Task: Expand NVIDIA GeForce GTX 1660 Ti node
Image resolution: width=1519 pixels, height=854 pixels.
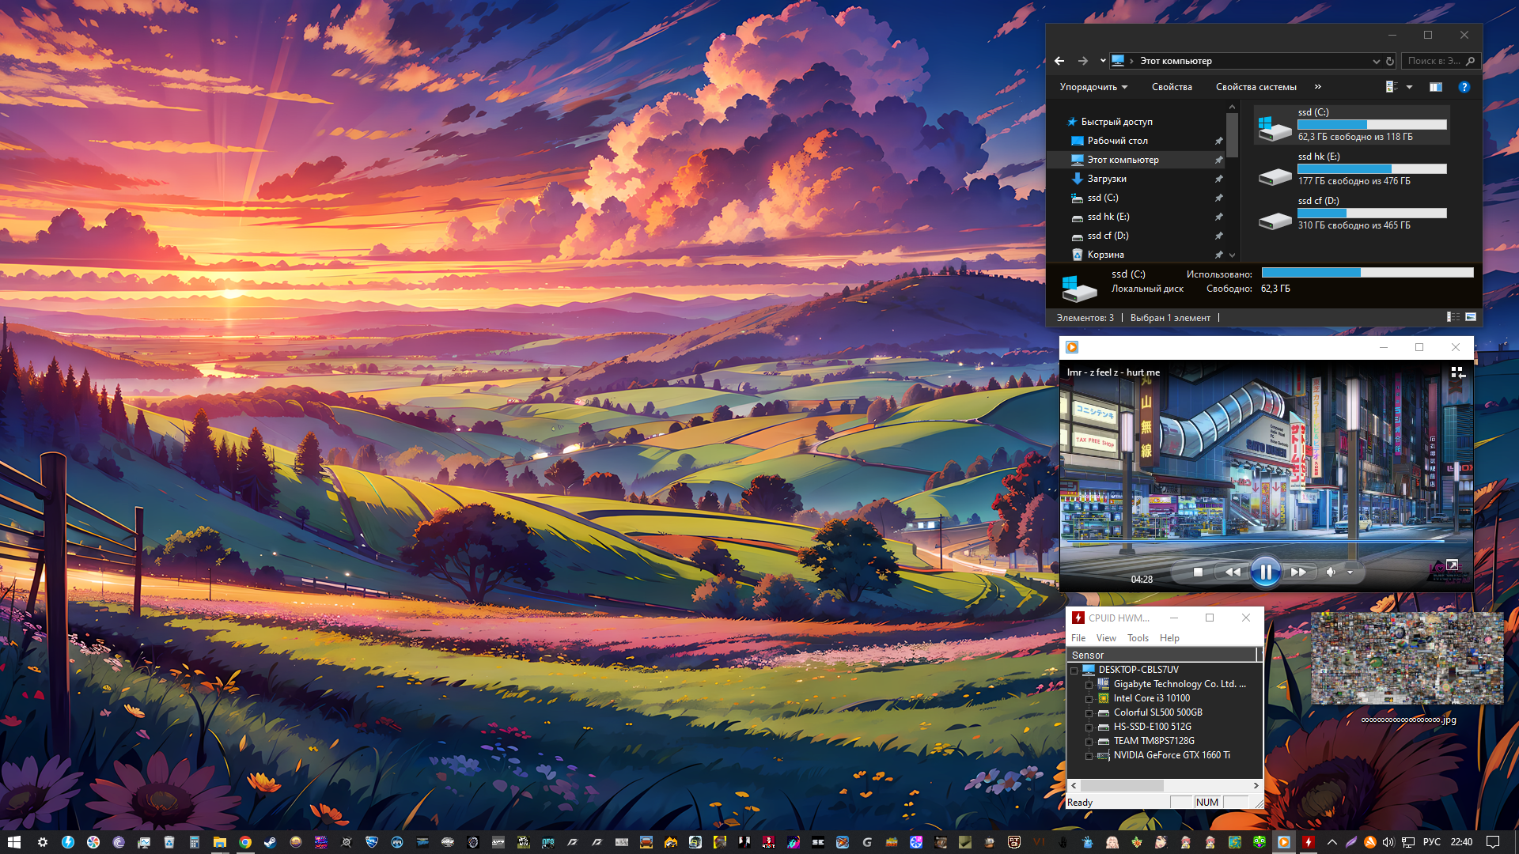Action: [1089, 756]
